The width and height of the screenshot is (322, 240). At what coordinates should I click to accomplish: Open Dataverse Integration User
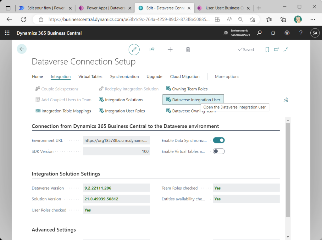(193, 100)
